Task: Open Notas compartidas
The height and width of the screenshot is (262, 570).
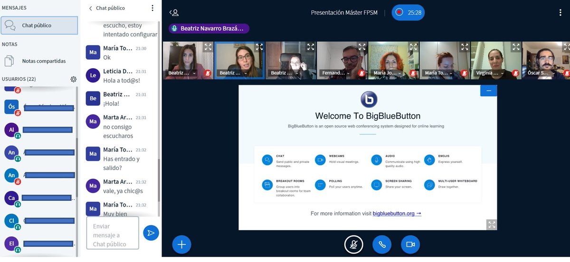Action: point(39,61)
